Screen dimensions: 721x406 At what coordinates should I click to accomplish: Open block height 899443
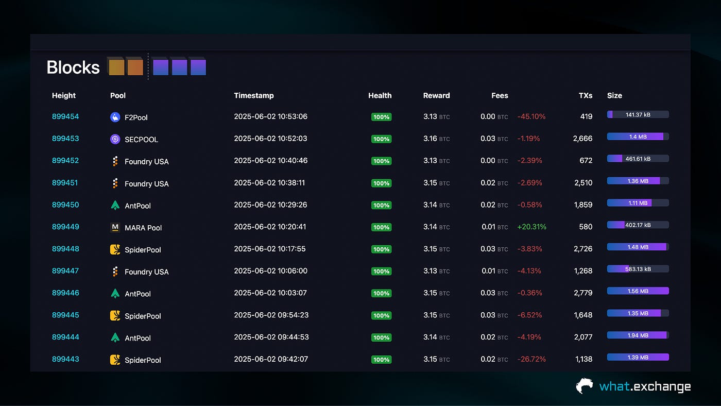click(x=65, y=359)
